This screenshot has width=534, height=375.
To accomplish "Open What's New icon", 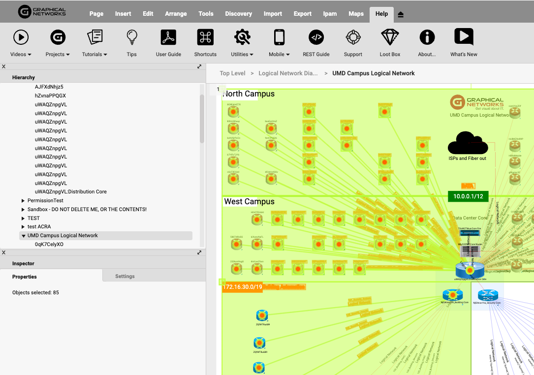I will (464, 37).
